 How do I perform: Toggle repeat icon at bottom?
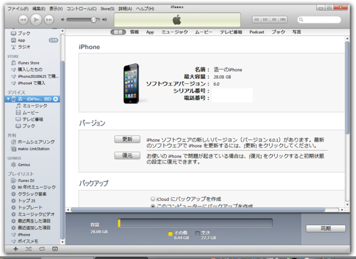(x=42, y=249)
